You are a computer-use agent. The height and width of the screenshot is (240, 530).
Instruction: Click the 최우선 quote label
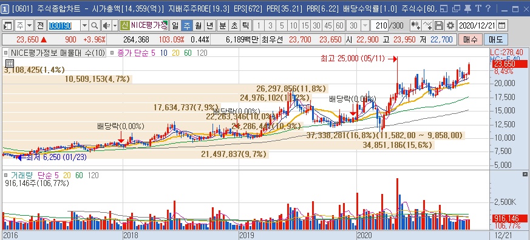click(273, 40)
